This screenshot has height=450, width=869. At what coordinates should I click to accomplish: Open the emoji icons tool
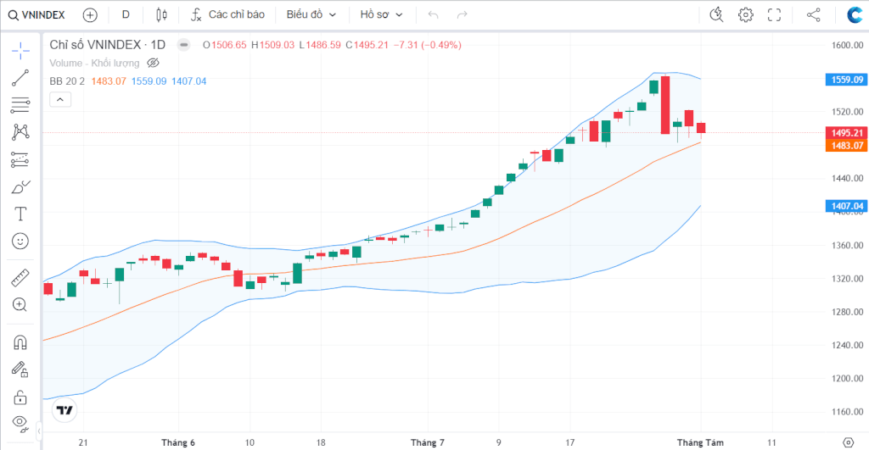(x=20, y=242)
